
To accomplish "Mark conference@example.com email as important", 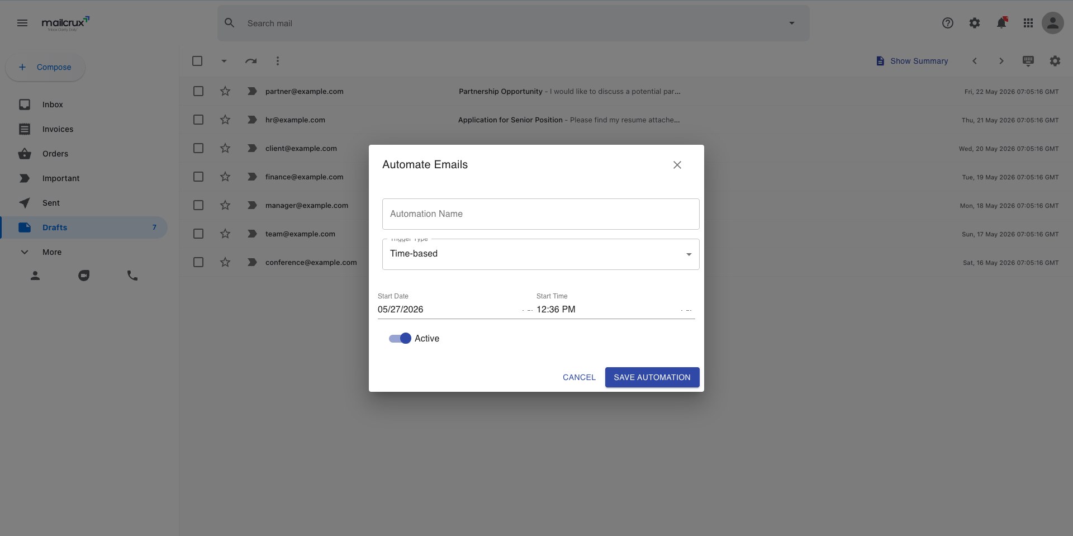I will point(252,262).
